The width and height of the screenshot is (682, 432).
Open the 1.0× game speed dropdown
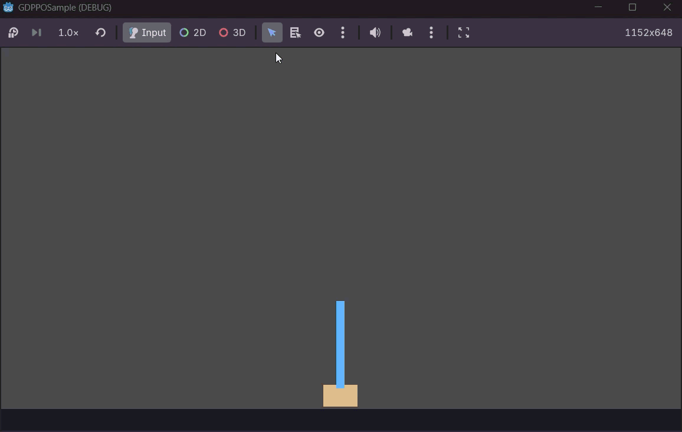tap(68, 32)
